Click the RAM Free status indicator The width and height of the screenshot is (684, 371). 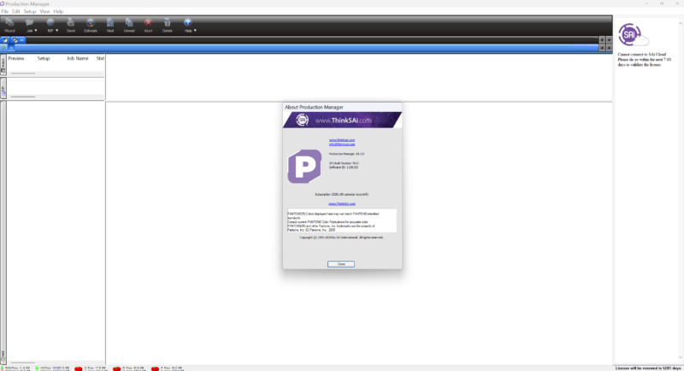(16, 368)
